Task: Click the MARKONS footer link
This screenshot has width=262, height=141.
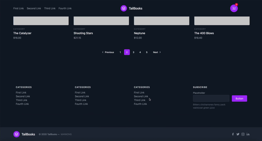Action: point(66,134)
